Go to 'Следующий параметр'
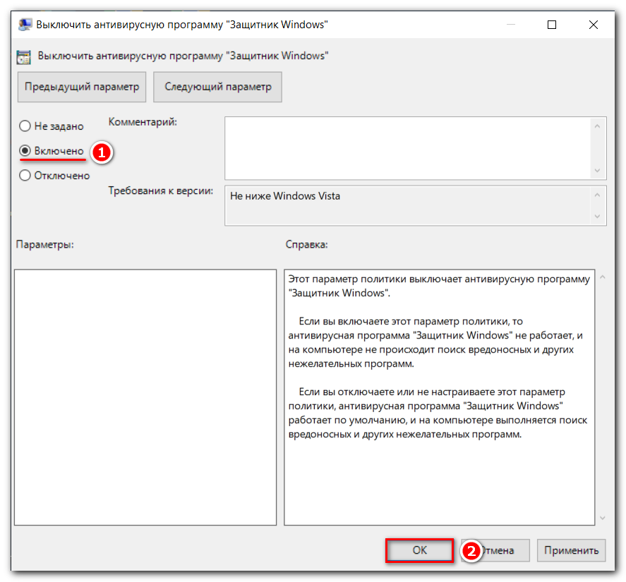The image size is (626, 582). (217, 87)
